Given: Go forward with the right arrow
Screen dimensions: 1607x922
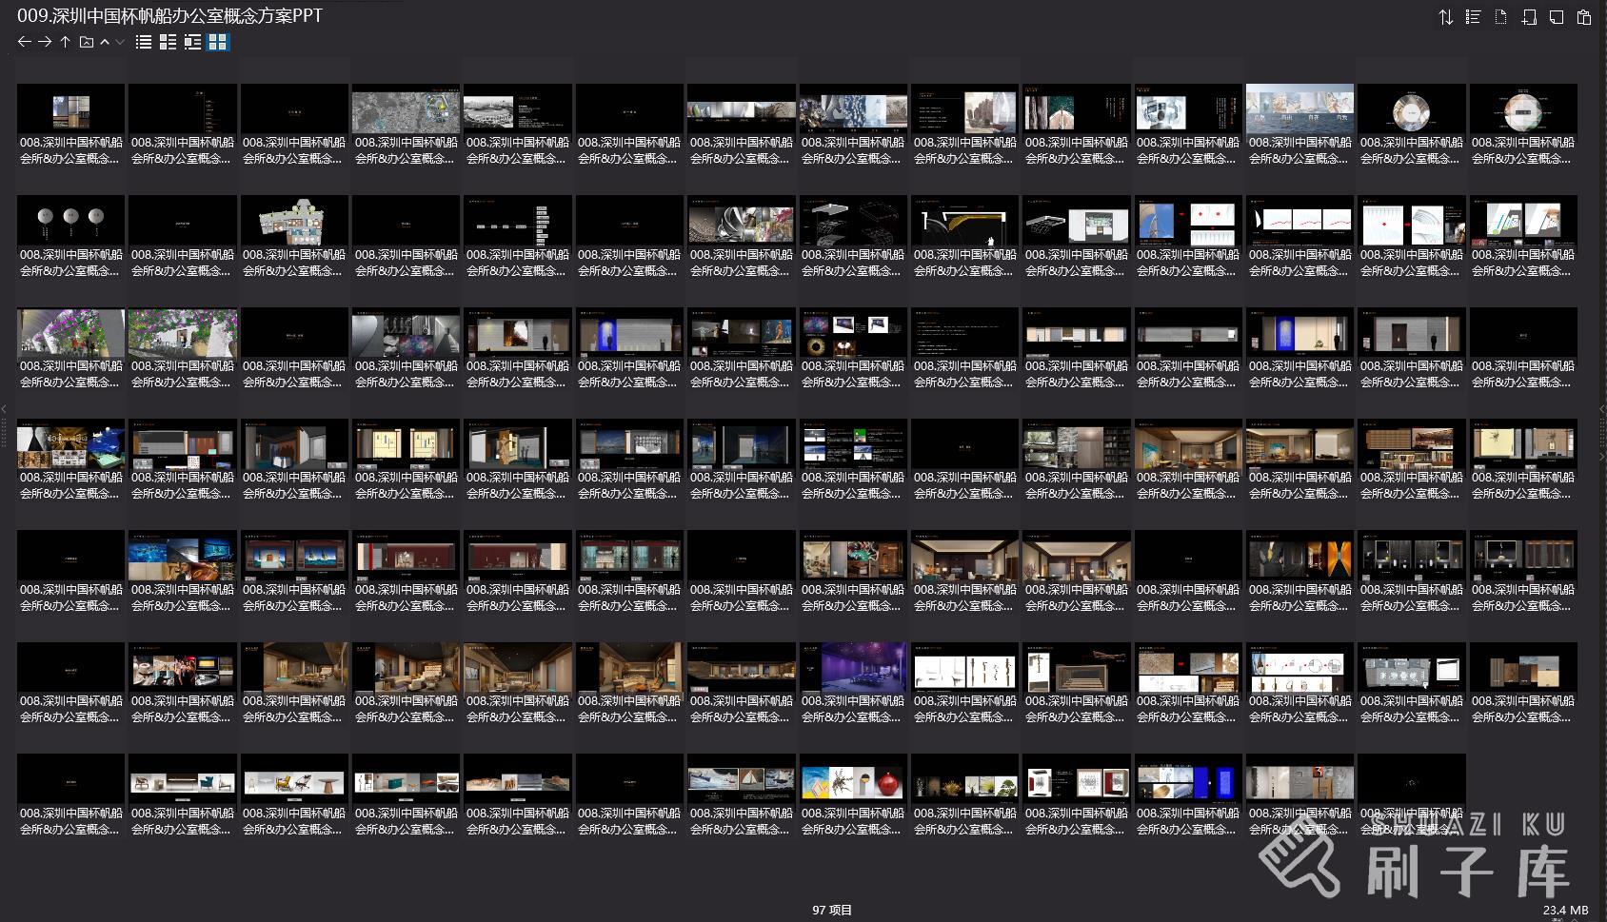Looking at the screenshot, I should click(x=45, y=42).
